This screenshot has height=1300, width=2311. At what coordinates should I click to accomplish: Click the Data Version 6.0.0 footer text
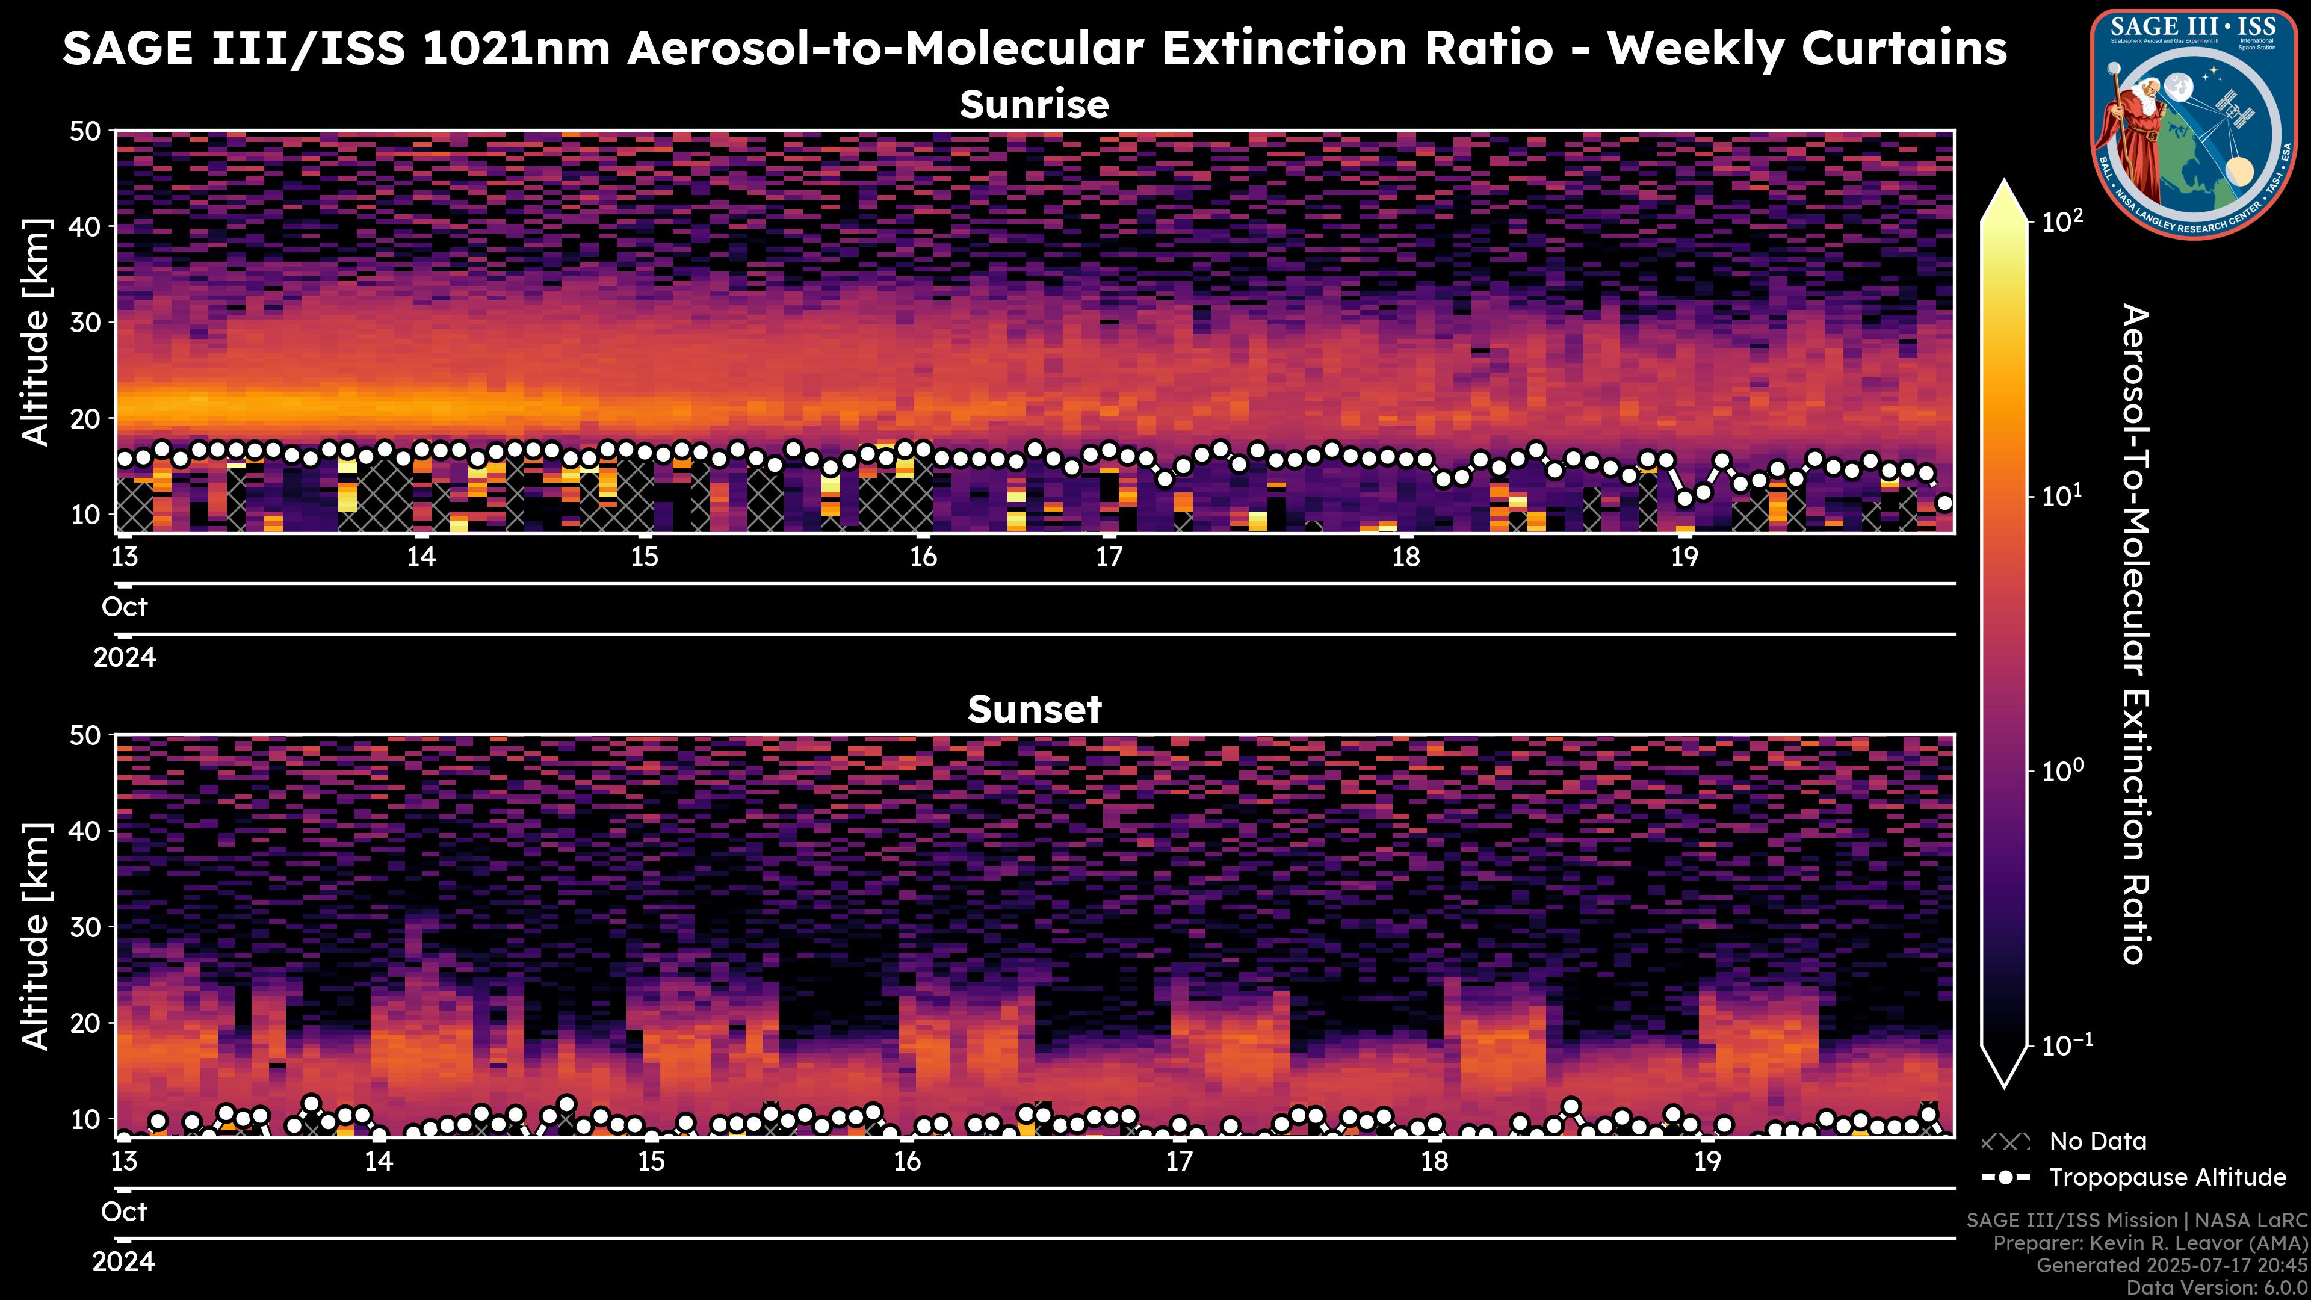[x=2218, y=1287]
